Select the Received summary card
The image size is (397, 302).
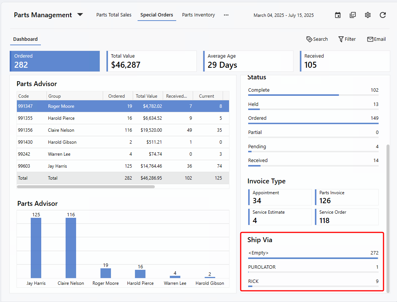pos(345,61)
